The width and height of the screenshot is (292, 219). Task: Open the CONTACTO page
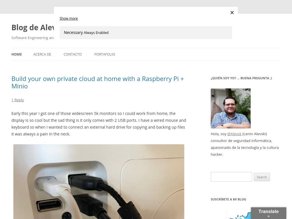[x=73, y=54]
